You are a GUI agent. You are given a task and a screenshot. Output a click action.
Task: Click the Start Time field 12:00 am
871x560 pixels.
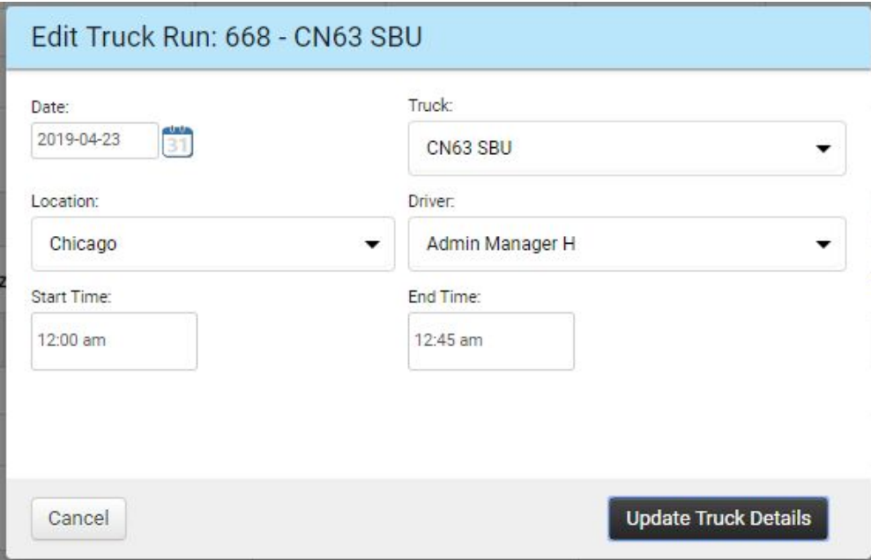click(115, 342)
